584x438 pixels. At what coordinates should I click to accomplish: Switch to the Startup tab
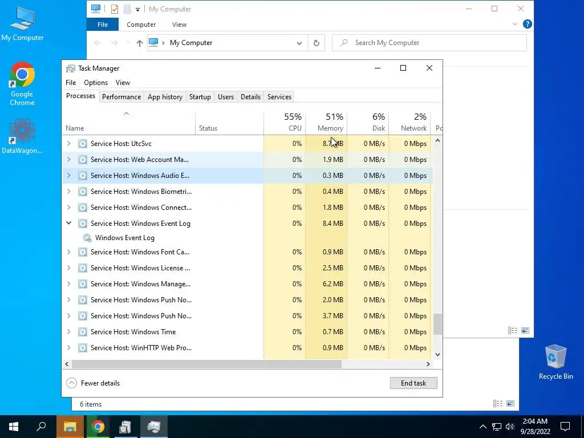(200, 97)
